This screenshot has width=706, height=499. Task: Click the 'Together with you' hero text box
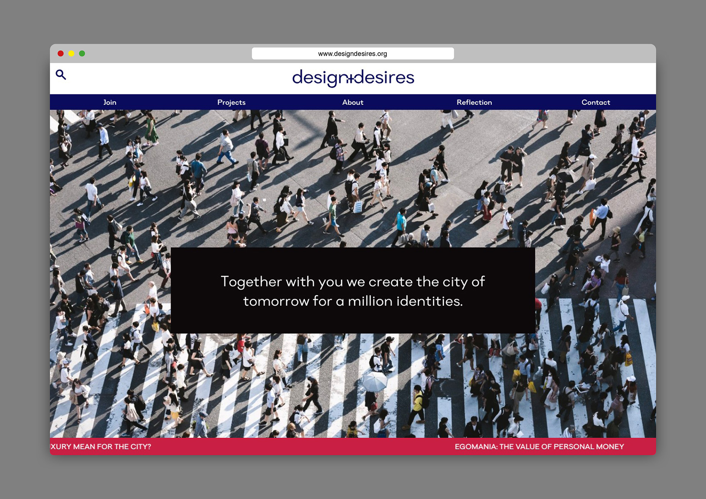point(353,291)
